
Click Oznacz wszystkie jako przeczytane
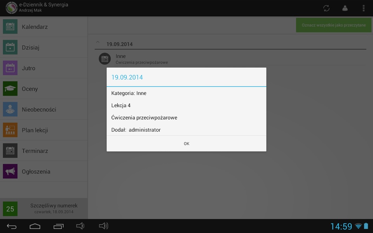pyautogui.click(x=334, y=25)
